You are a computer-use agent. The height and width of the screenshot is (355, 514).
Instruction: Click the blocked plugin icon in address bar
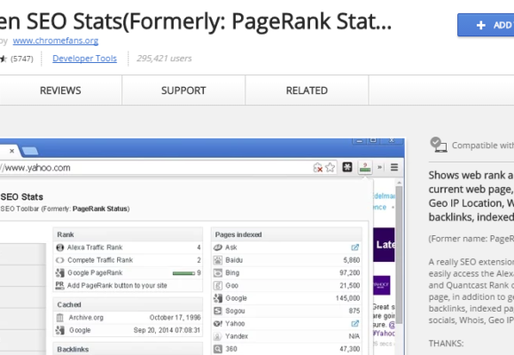tap(317, 168)
